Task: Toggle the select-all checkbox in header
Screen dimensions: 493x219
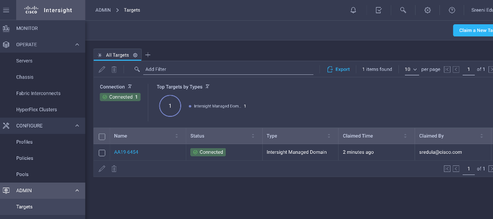Action: coord(102,137)
